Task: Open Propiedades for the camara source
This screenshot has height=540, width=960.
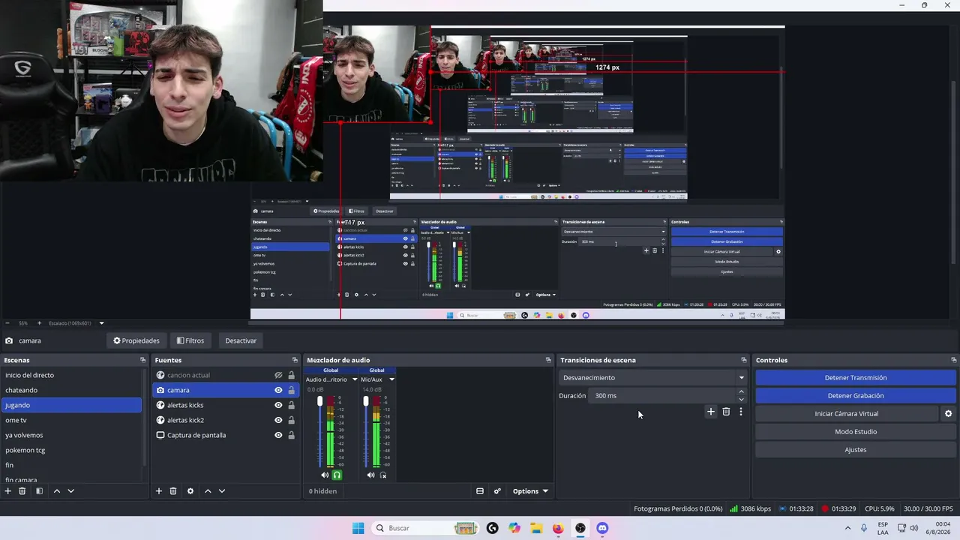Action: point(136,340)
